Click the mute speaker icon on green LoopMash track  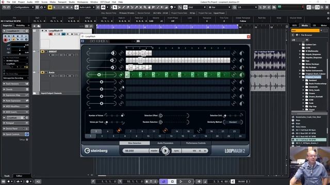pyautogui.click(x=241, y=75)
